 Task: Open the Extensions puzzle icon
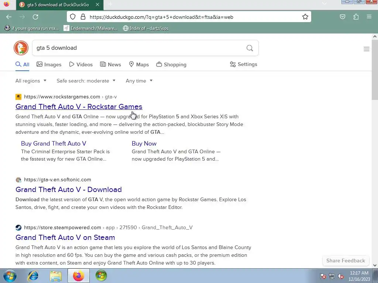pyautogui.click(x=356, y=17)
